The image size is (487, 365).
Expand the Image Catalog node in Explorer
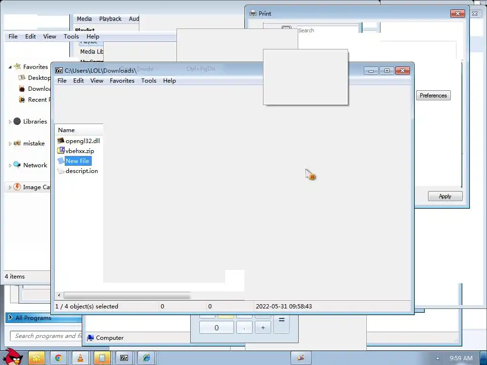pyautogui.click(x=10, y=187)
